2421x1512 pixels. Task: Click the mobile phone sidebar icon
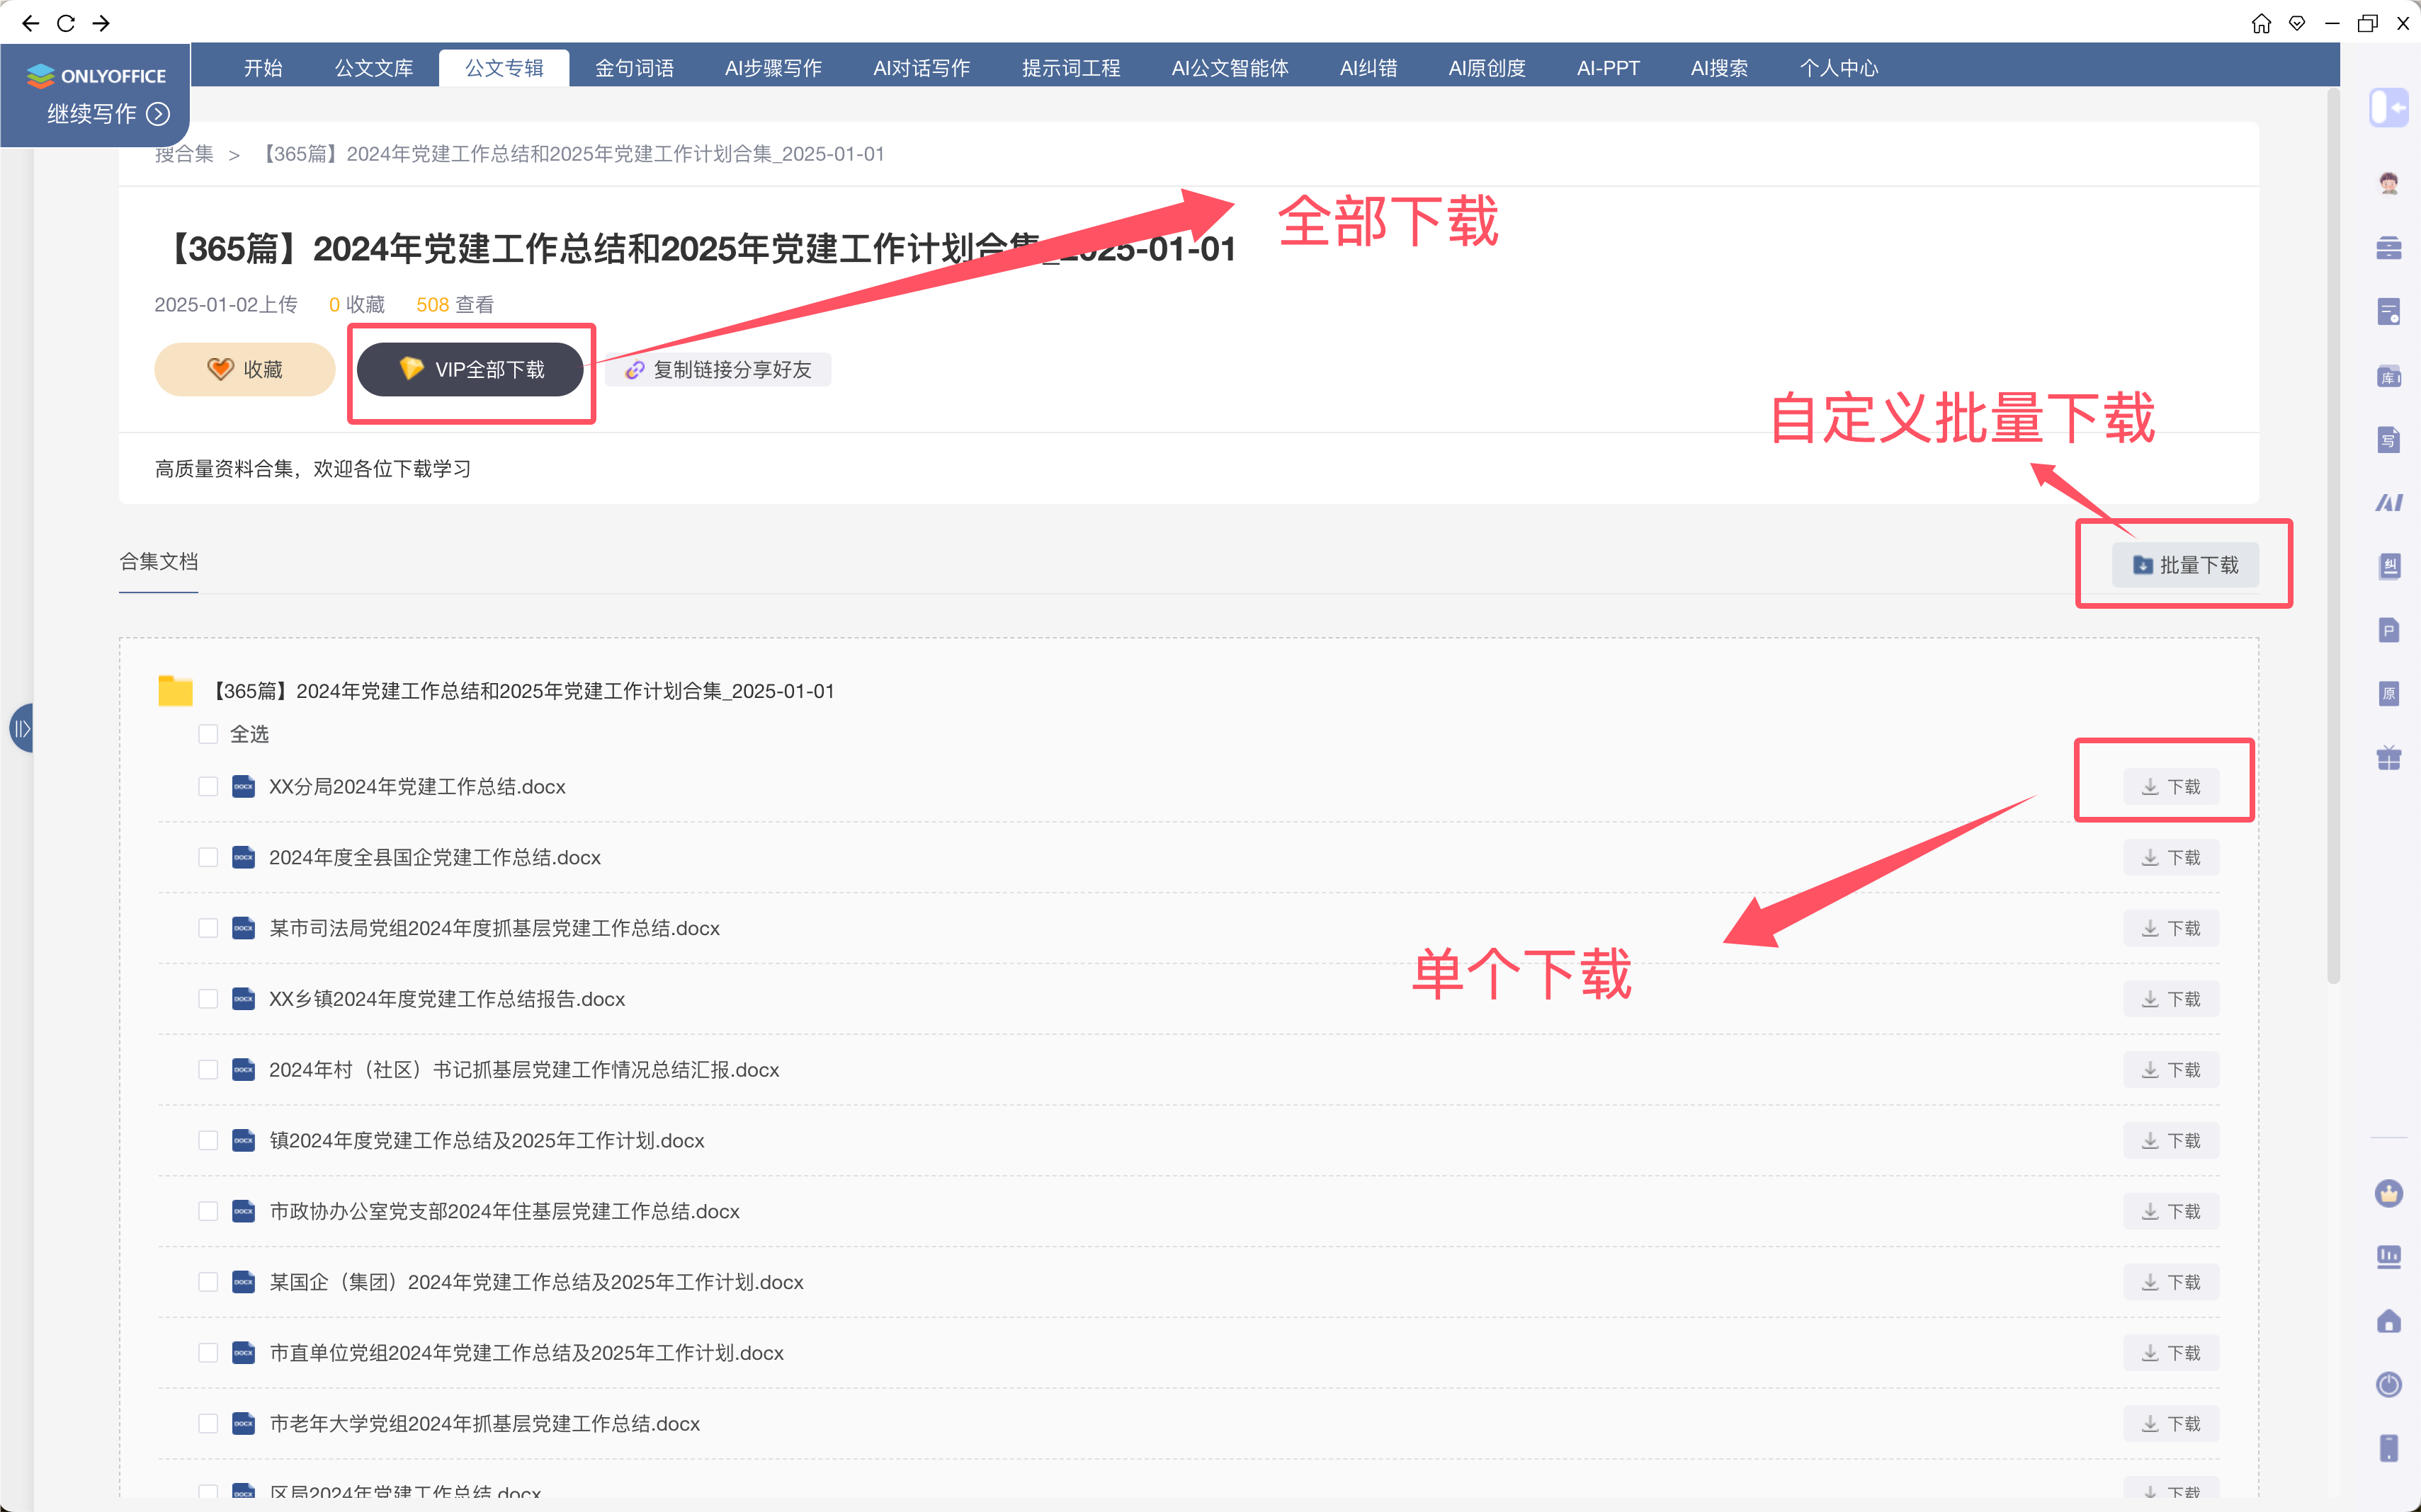tap(2388, 1448)
